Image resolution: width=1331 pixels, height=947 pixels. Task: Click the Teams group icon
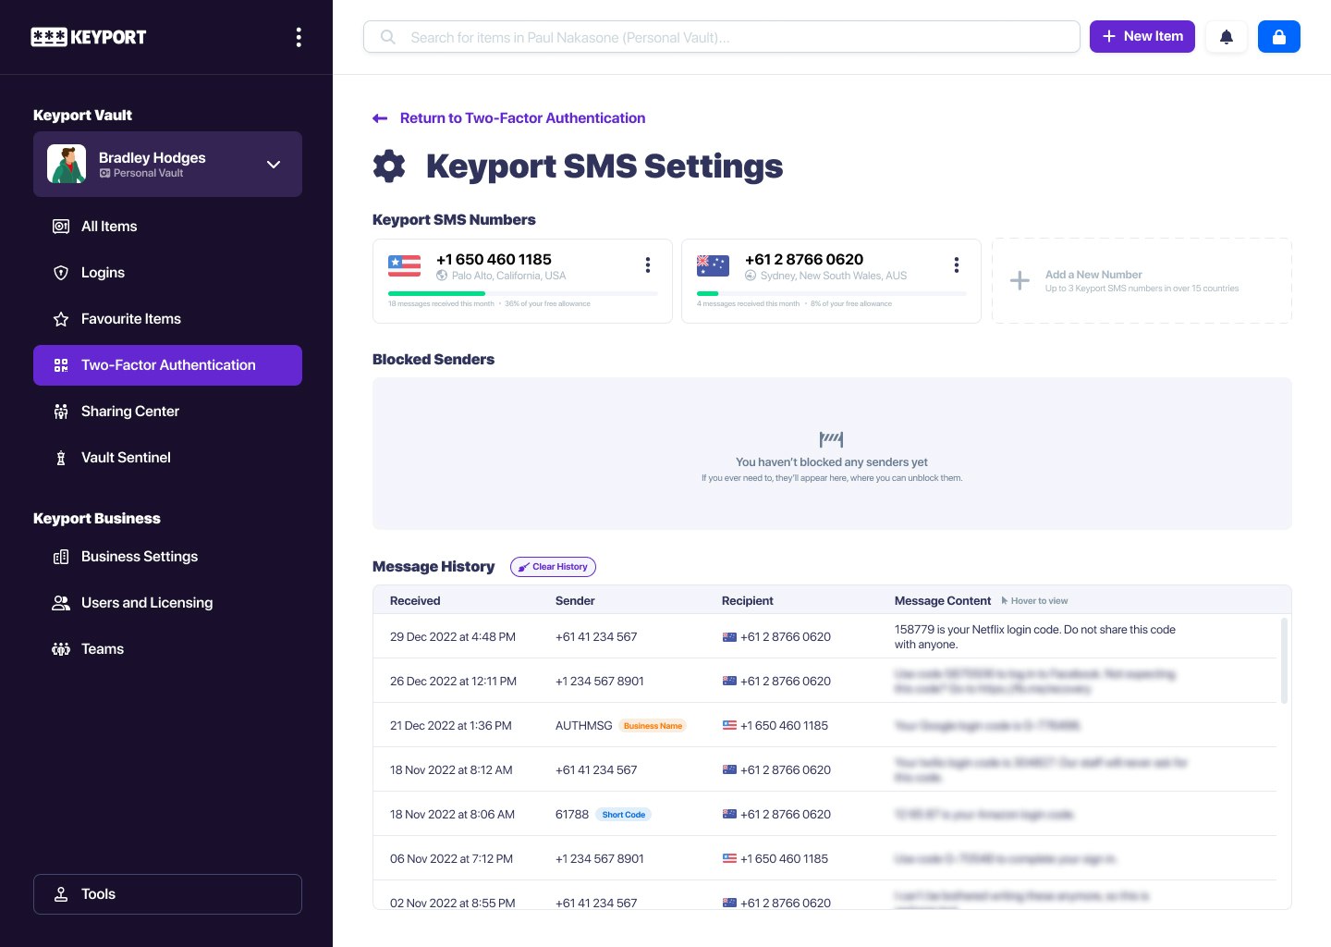(x=61, y=649)
